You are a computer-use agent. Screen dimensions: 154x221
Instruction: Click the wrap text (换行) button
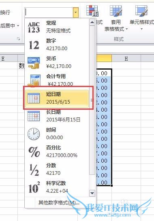pos(5,13)
